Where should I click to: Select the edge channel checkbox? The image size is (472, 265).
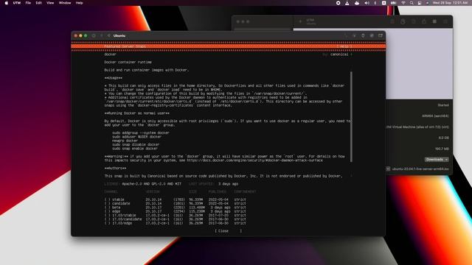click(108, 211)
